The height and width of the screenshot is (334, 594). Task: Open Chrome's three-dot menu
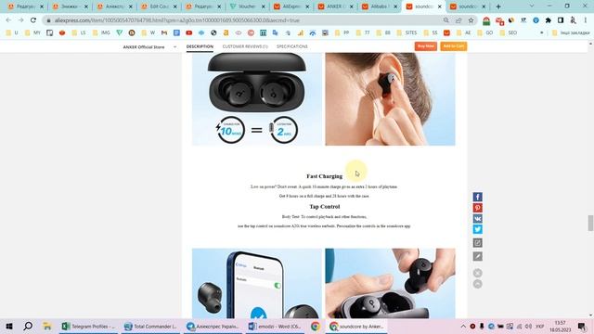pyautogui.click(x=586, y=20)
